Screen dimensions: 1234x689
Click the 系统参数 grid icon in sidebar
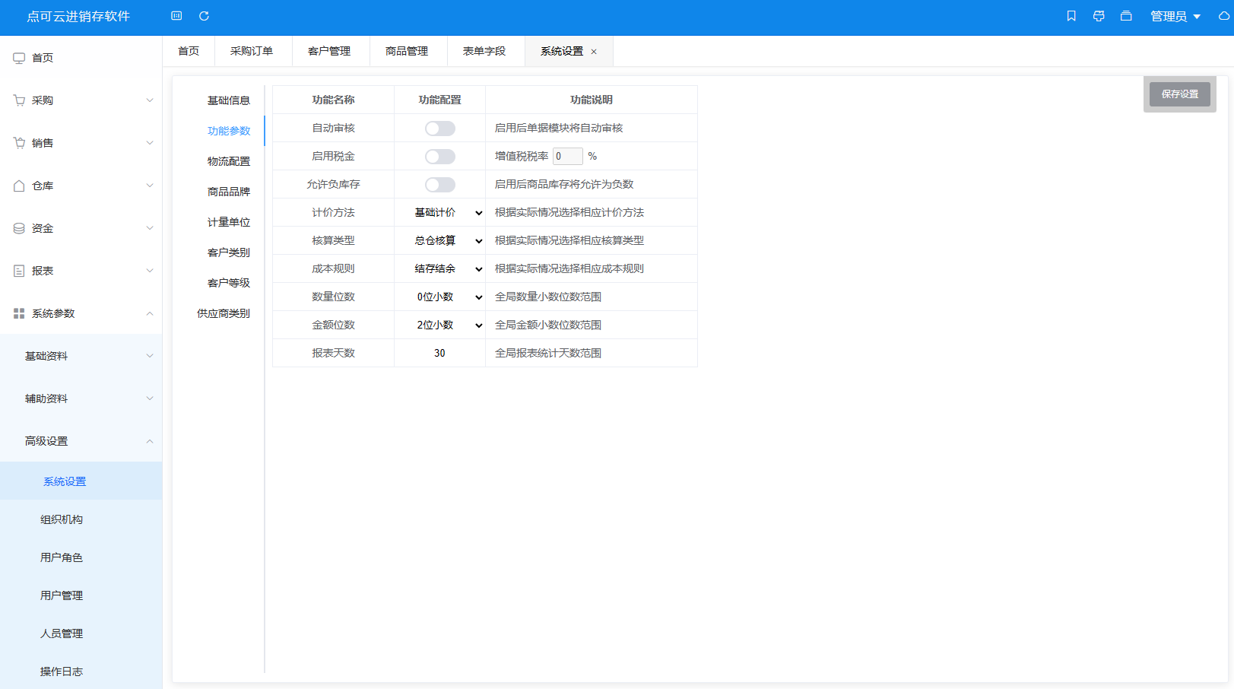19,313
